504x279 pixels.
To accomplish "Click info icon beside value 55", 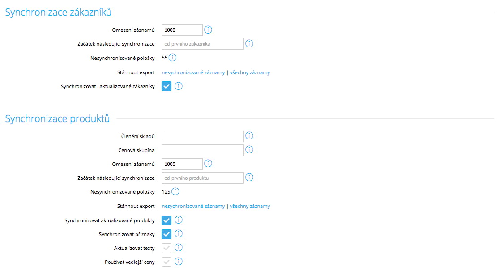I will (173, 58).
